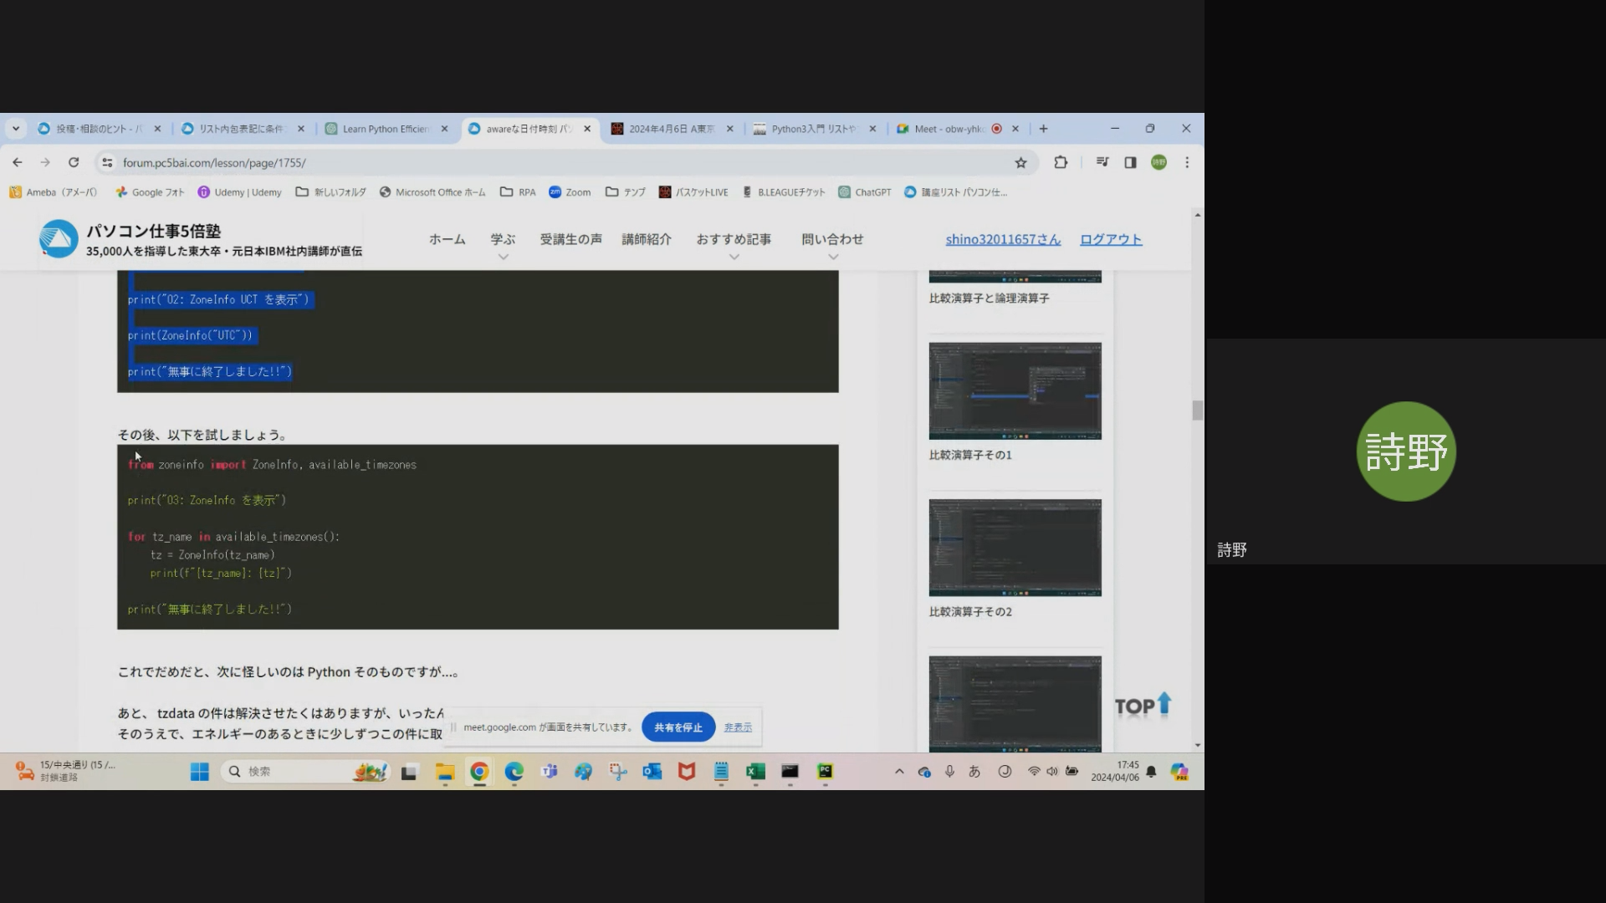This screenshot has width=1606, height=903.
Task: Click the browser extensions puzzle icon
Action: [x=1061, y=162]
